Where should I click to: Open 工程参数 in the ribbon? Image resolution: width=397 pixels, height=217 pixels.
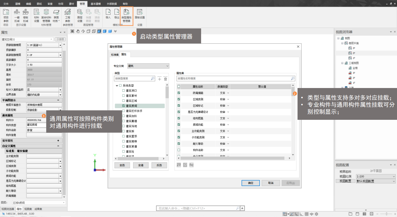68,15
